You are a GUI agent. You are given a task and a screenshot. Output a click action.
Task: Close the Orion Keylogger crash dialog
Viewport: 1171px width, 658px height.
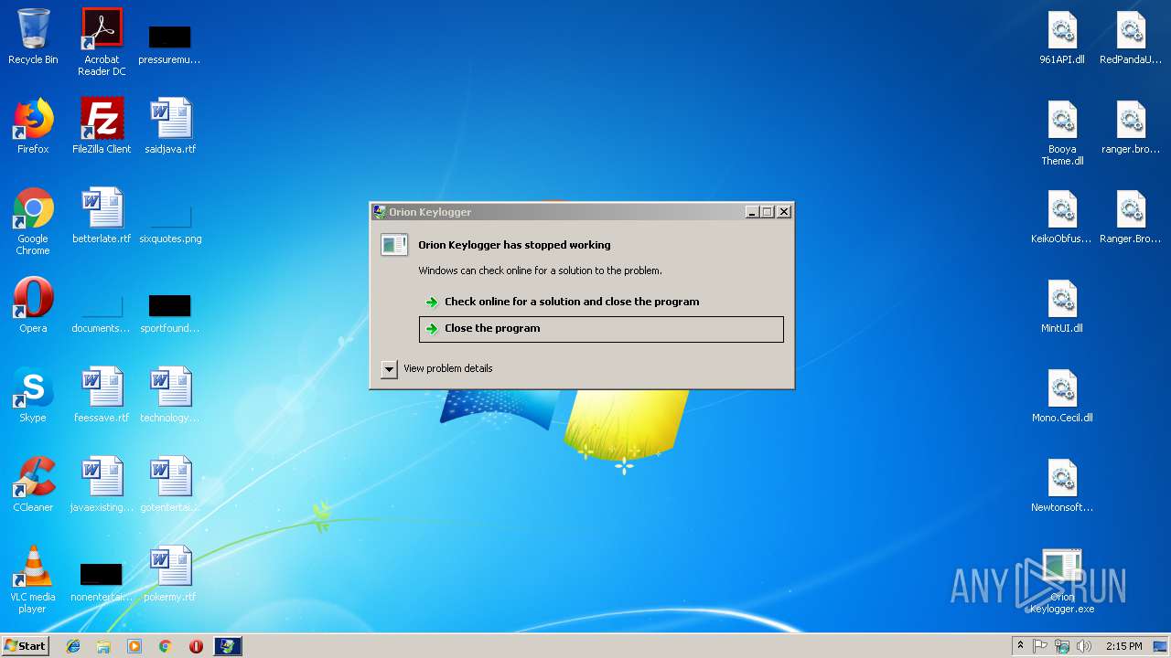784,212
